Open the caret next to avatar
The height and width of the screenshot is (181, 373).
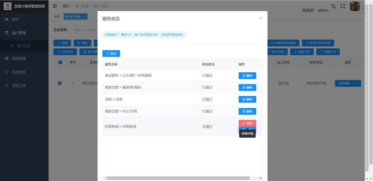point(363,9)
